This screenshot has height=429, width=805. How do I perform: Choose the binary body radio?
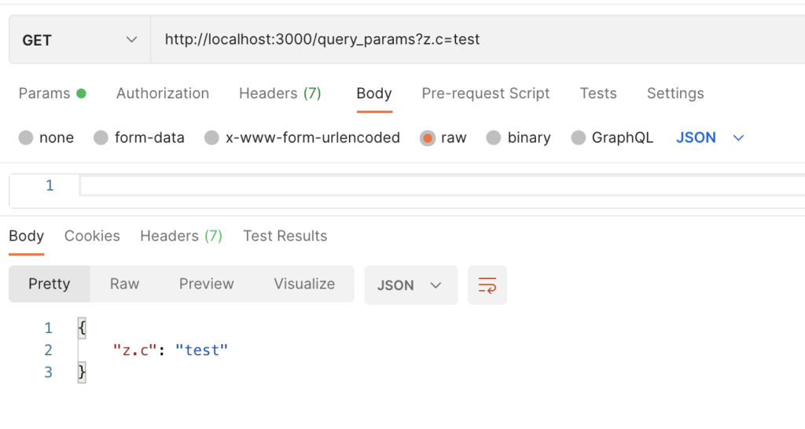(x=494, y=137)
